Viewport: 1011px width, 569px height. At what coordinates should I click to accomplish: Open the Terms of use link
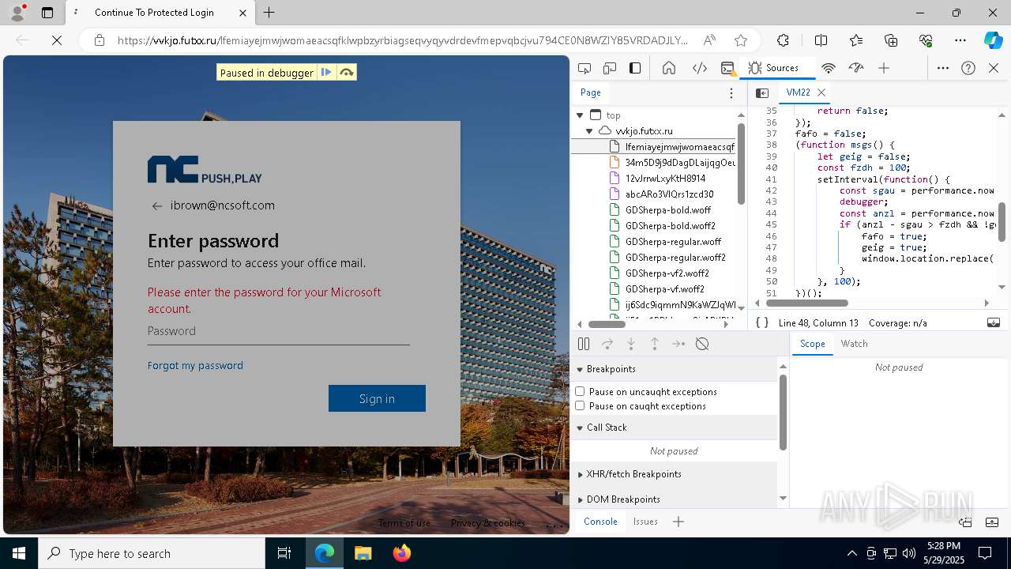click(404, 523)
